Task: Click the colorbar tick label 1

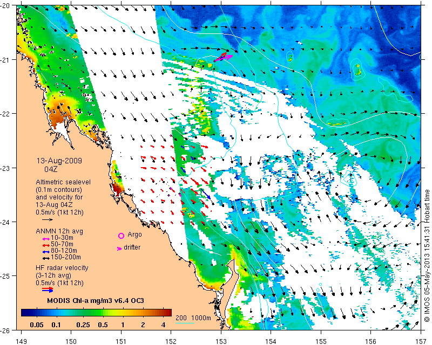Action: tap(123, 325)
